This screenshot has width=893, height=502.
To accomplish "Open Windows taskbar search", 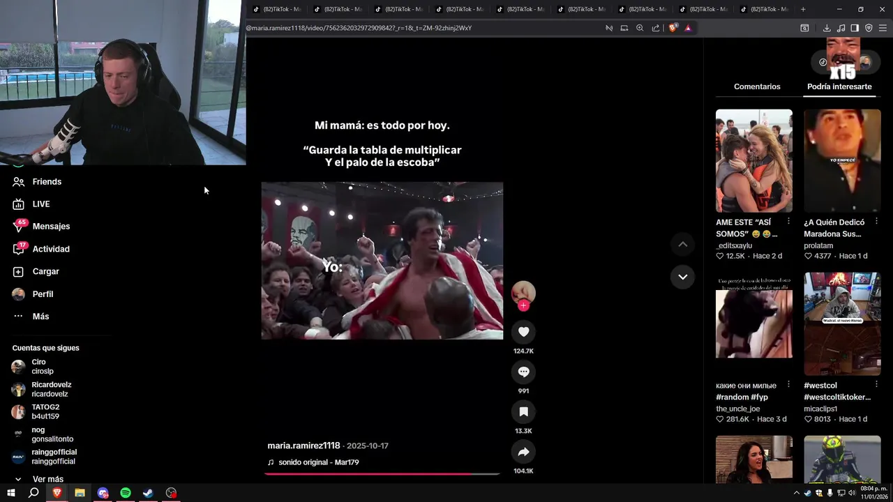I will 33,493.
